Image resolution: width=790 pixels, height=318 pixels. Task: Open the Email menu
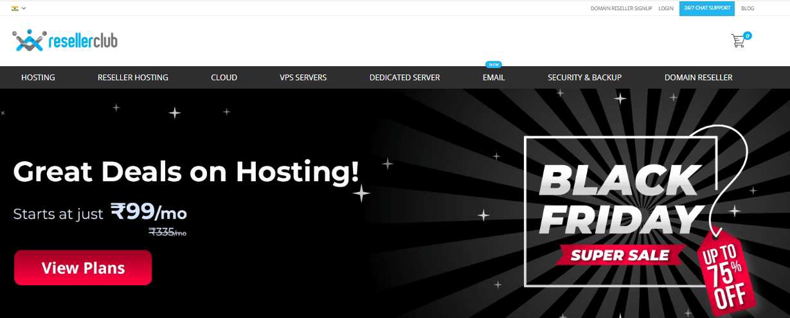click(x=494, y=77)
